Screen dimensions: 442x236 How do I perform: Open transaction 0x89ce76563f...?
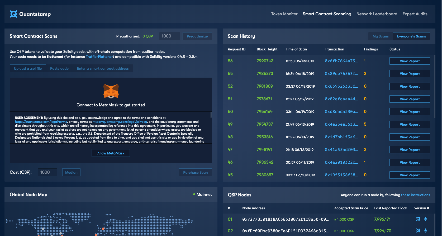(x=341, y=74)
